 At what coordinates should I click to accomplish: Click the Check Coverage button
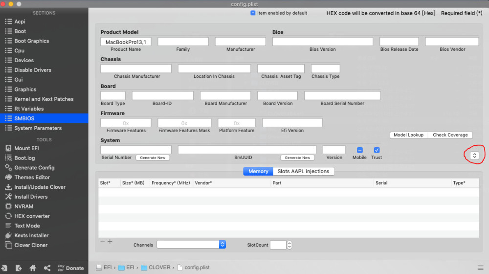click(x=450, y=135)
